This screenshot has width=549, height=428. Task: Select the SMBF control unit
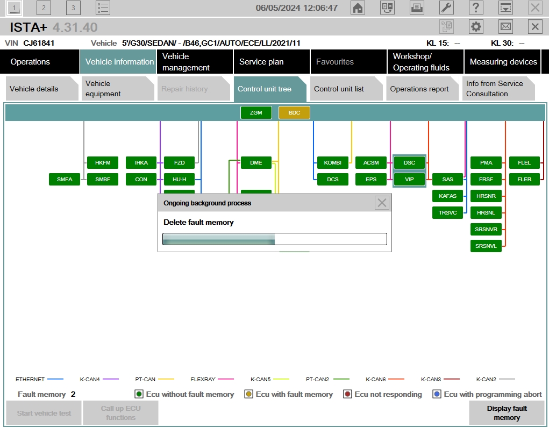103,180
